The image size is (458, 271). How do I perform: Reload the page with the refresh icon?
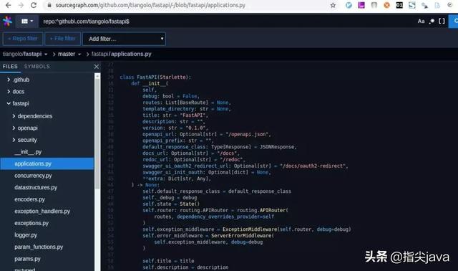[x=34, y=5]
